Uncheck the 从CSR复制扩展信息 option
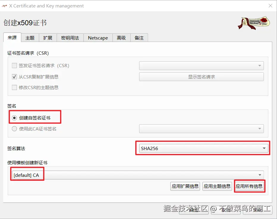The image size is (277, 219). [x=14, y=77]
